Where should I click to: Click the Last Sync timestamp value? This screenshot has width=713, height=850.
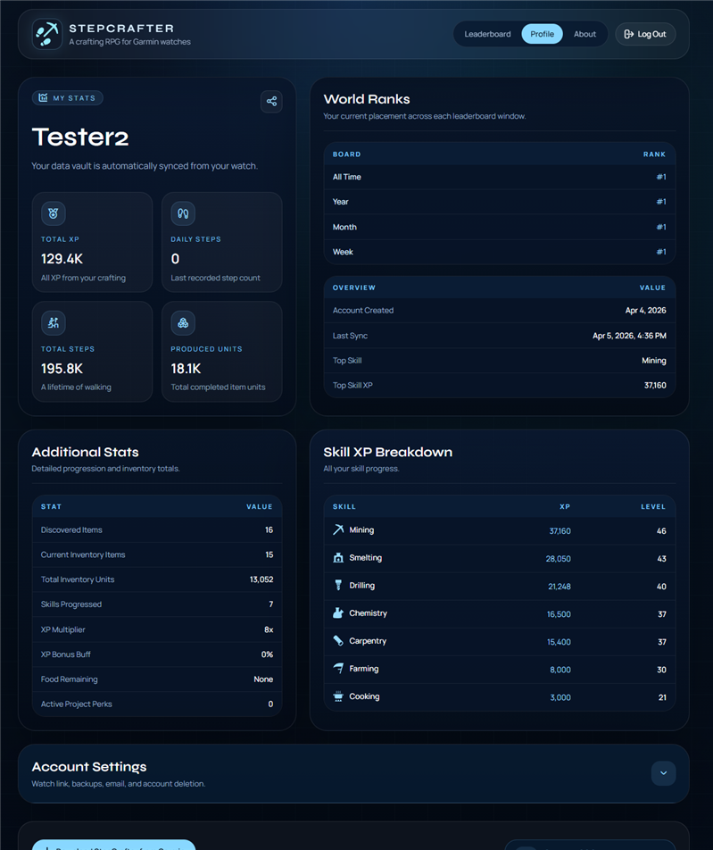[629, 336]
